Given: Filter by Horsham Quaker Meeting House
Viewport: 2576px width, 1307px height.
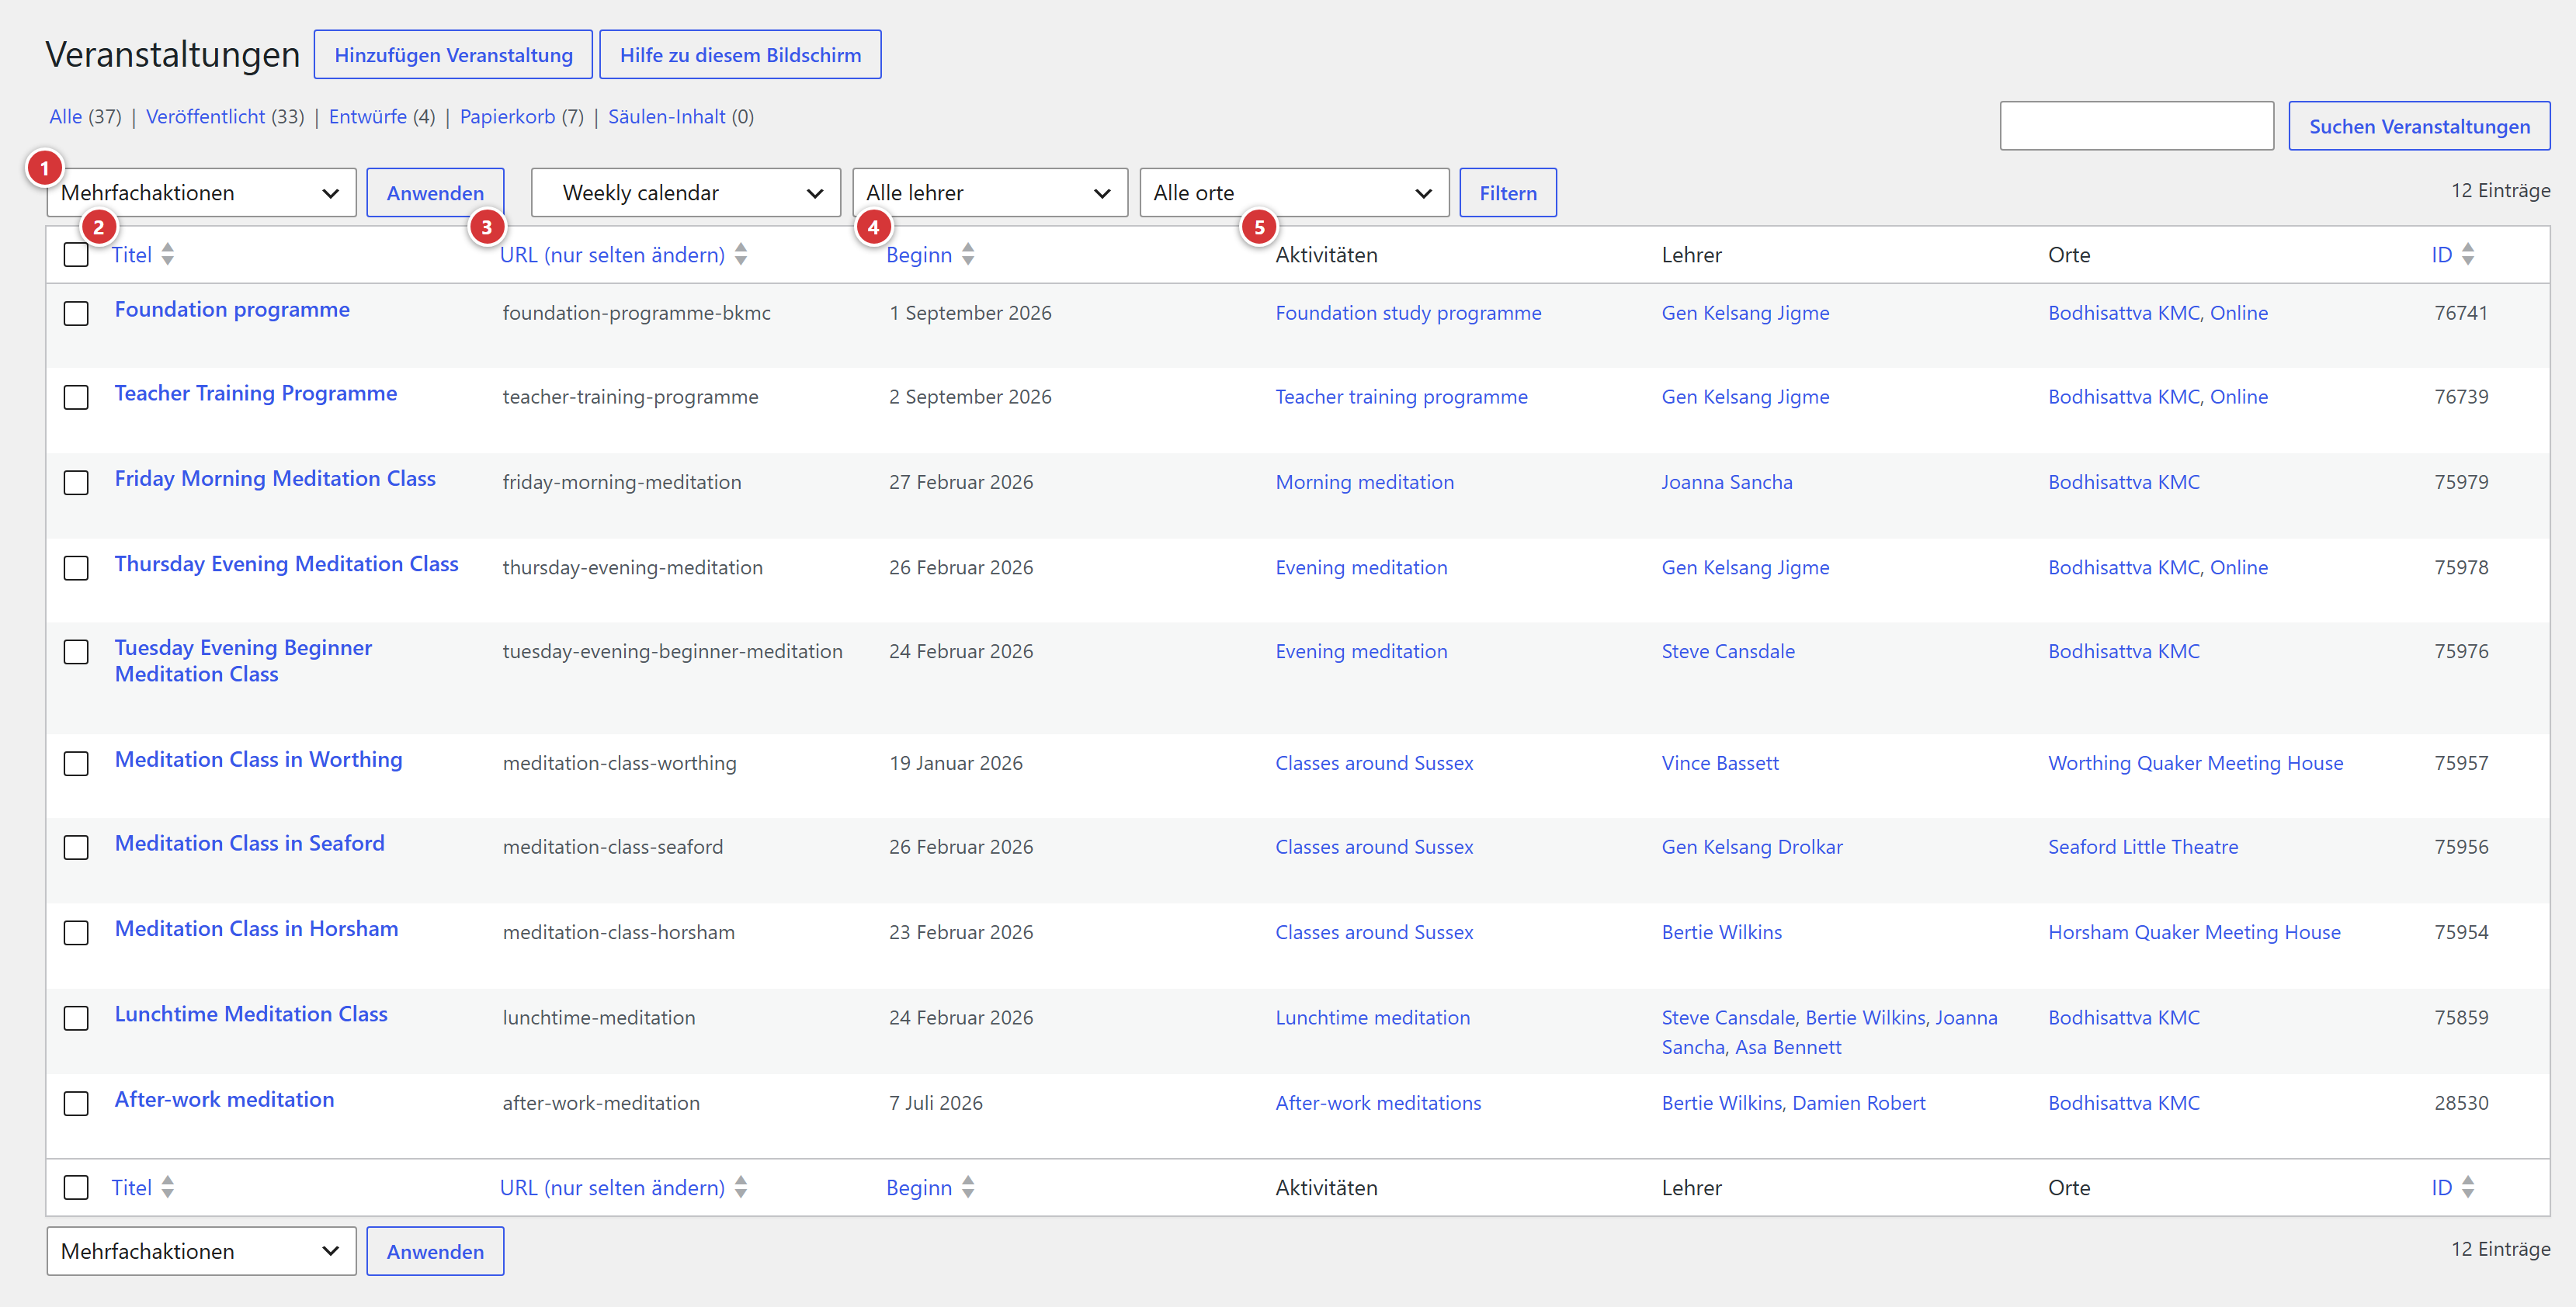Looking at the screenshot, I should tap(2194, 932).
